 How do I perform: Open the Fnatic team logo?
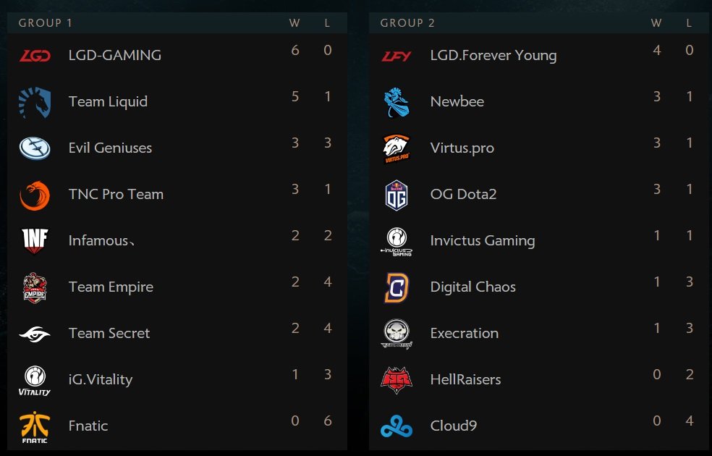tap(35, 427)
